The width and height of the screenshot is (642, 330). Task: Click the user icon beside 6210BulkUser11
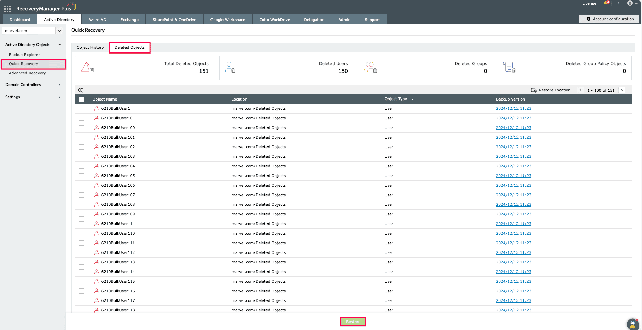[x=97, y=224]
